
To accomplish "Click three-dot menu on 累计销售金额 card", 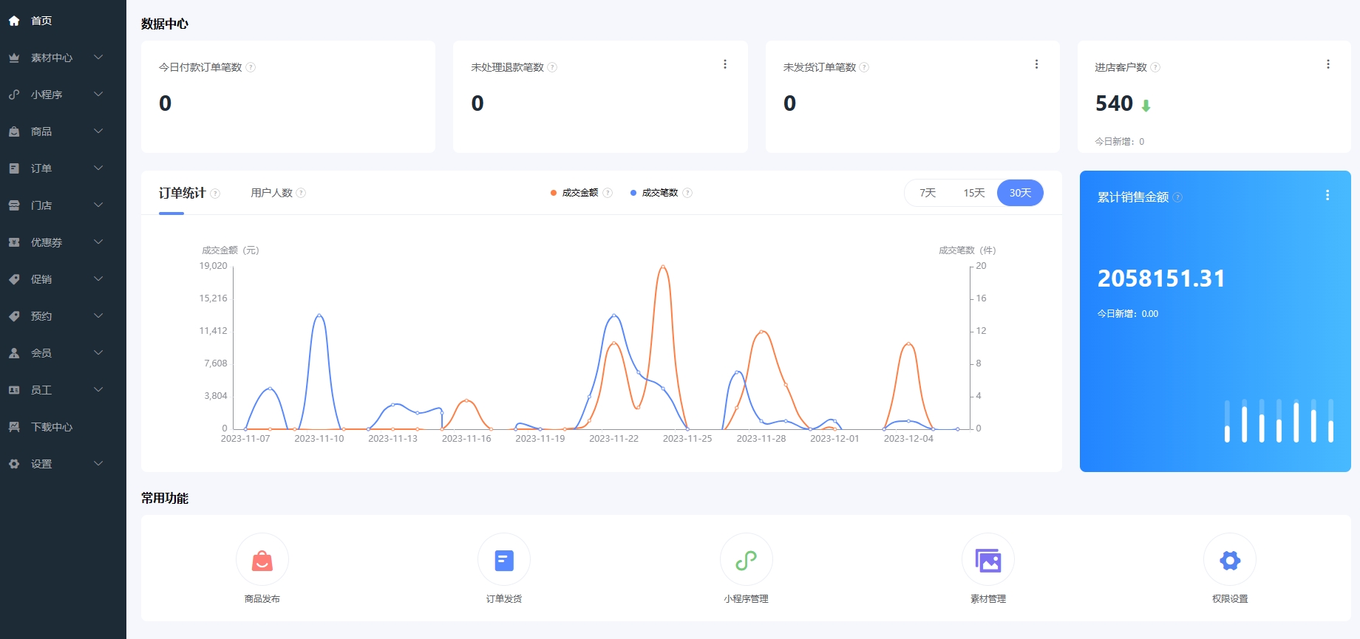I will tap(1327, 195).
